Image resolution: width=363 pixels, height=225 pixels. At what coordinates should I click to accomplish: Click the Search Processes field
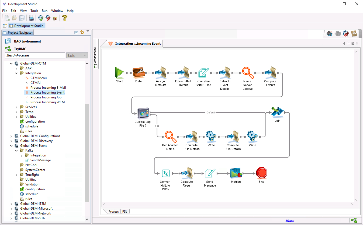(x=35, y=55)
